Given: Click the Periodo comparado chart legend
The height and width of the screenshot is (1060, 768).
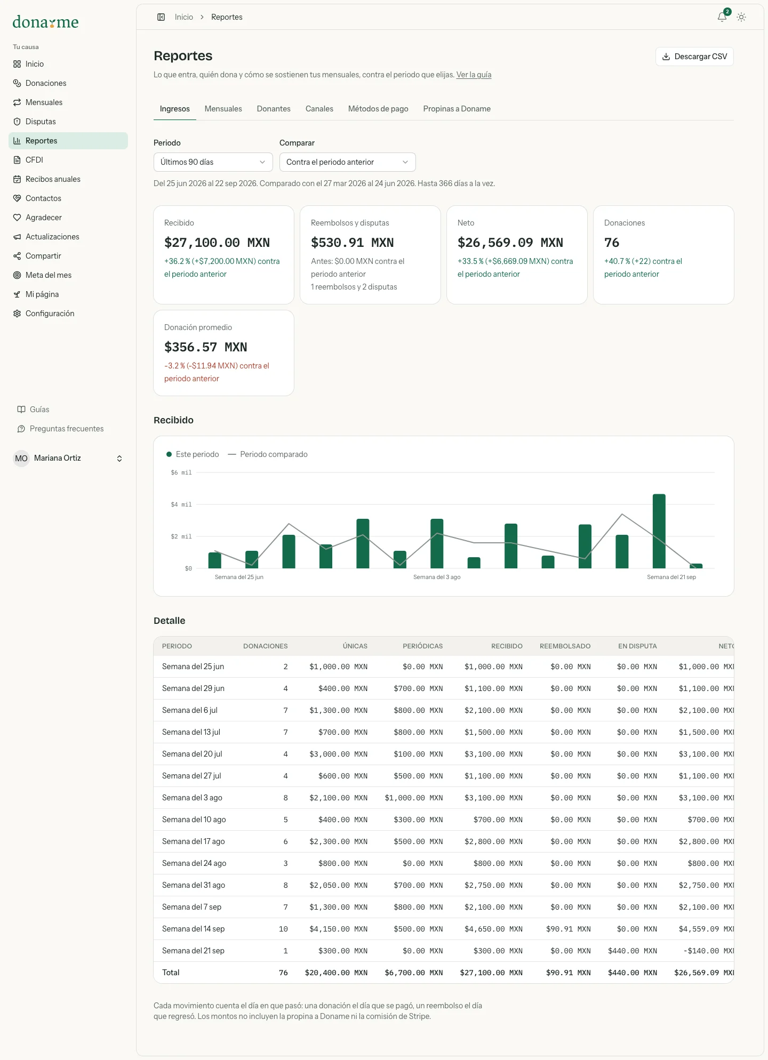Looking at the screenshot, I should (x=268, y=454).
